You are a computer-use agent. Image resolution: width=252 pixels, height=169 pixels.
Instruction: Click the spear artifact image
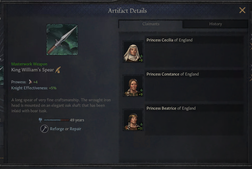click(x=62, y=40)
